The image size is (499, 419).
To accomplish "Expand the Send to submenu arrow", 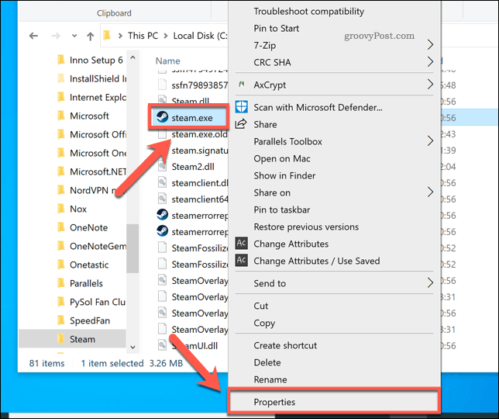I will tap(430, 282).
